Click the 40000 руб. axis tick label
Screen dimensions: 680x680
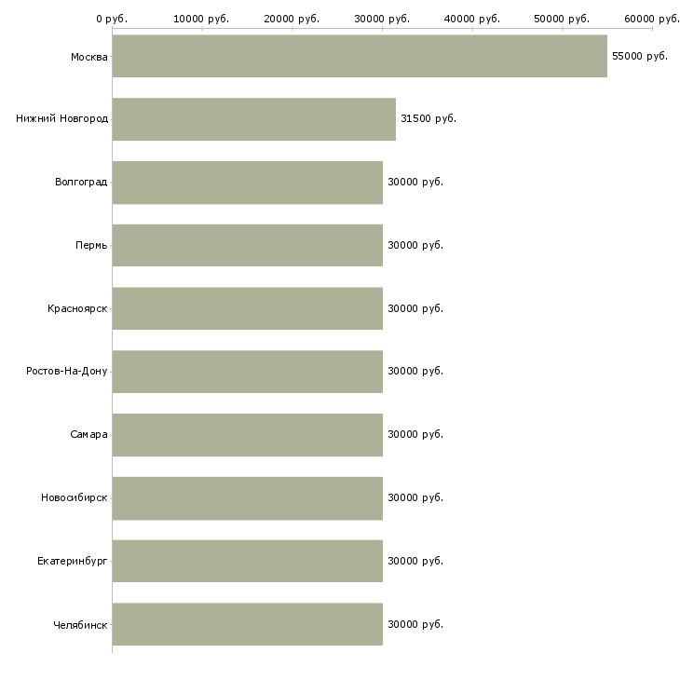click(x=472, y=19)
